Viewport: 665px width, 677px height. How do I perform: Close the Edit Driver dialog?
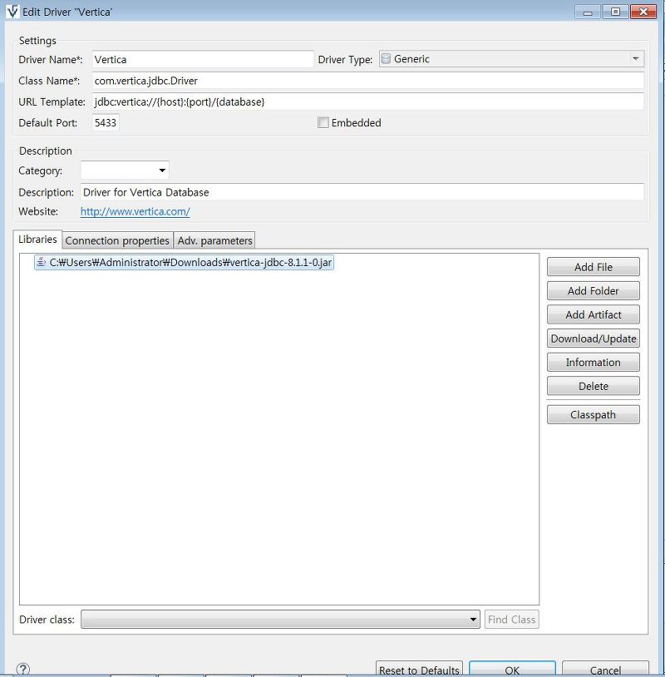coord(643,12)
